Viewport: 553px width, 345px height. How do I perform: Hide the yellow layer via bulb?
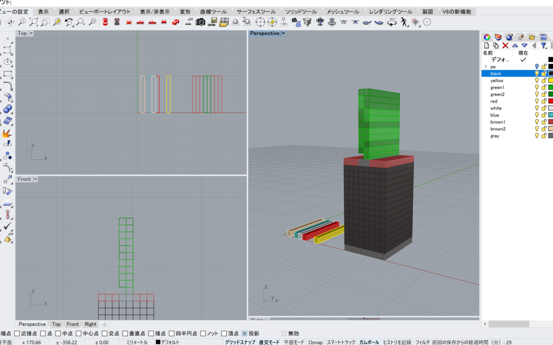(537, 80)
